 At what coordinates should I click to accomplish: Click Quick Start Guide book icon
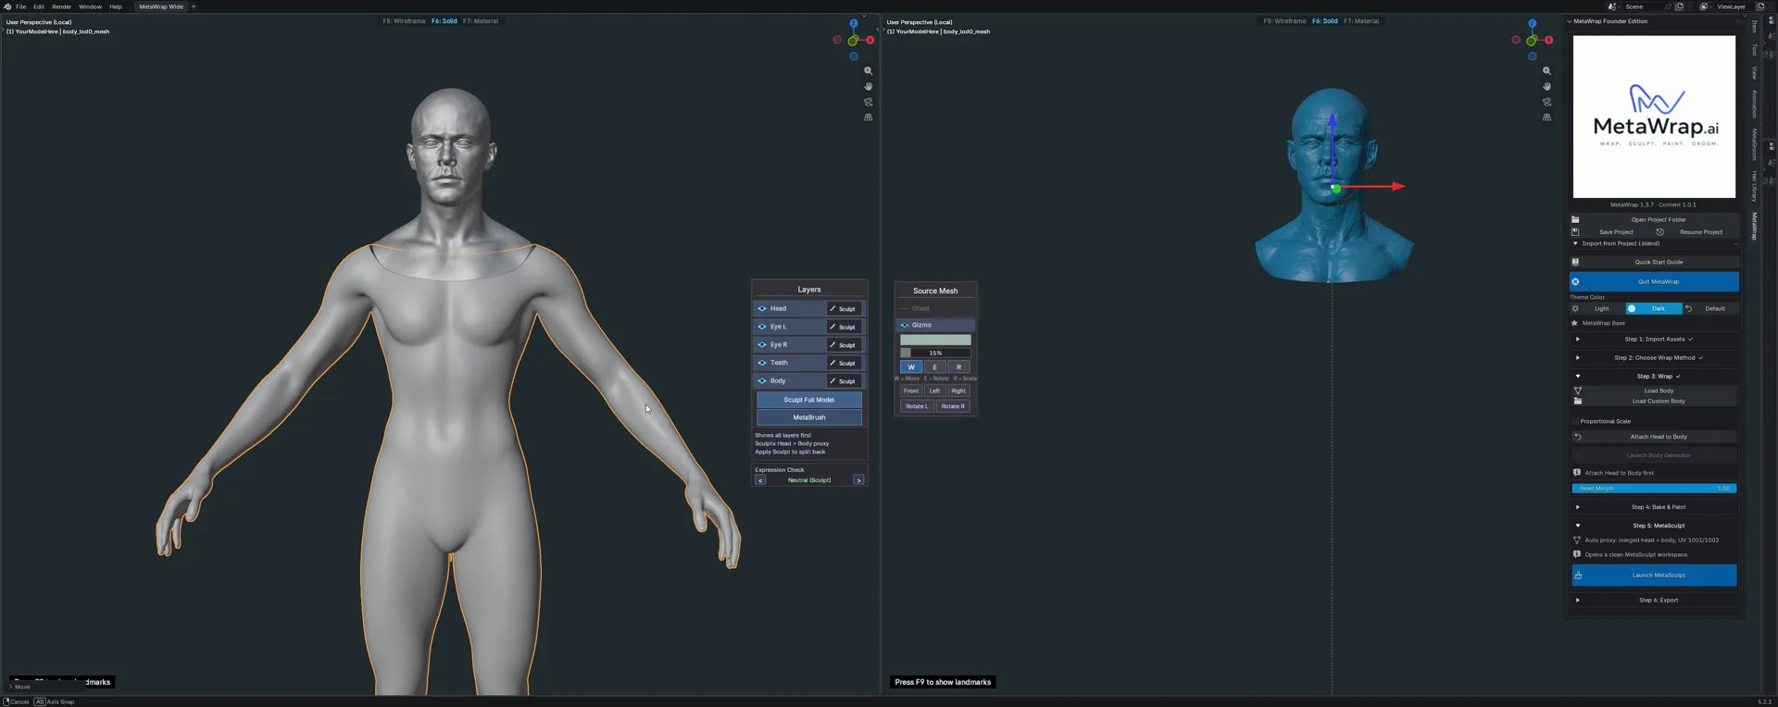tap(1575, 262)
